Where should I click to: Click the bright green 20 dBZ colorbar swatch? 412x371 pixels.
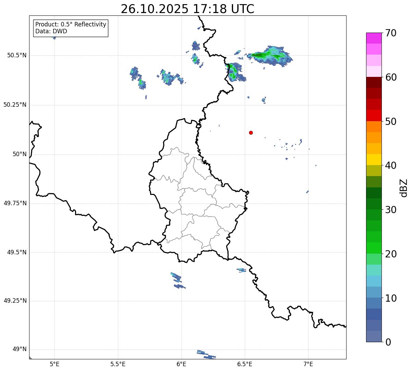coord(374,248)
